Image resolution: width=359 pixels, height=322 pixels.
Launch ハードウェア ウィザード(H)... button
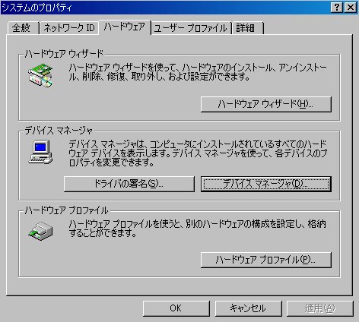pyautogui.click(x=266, y=104)
